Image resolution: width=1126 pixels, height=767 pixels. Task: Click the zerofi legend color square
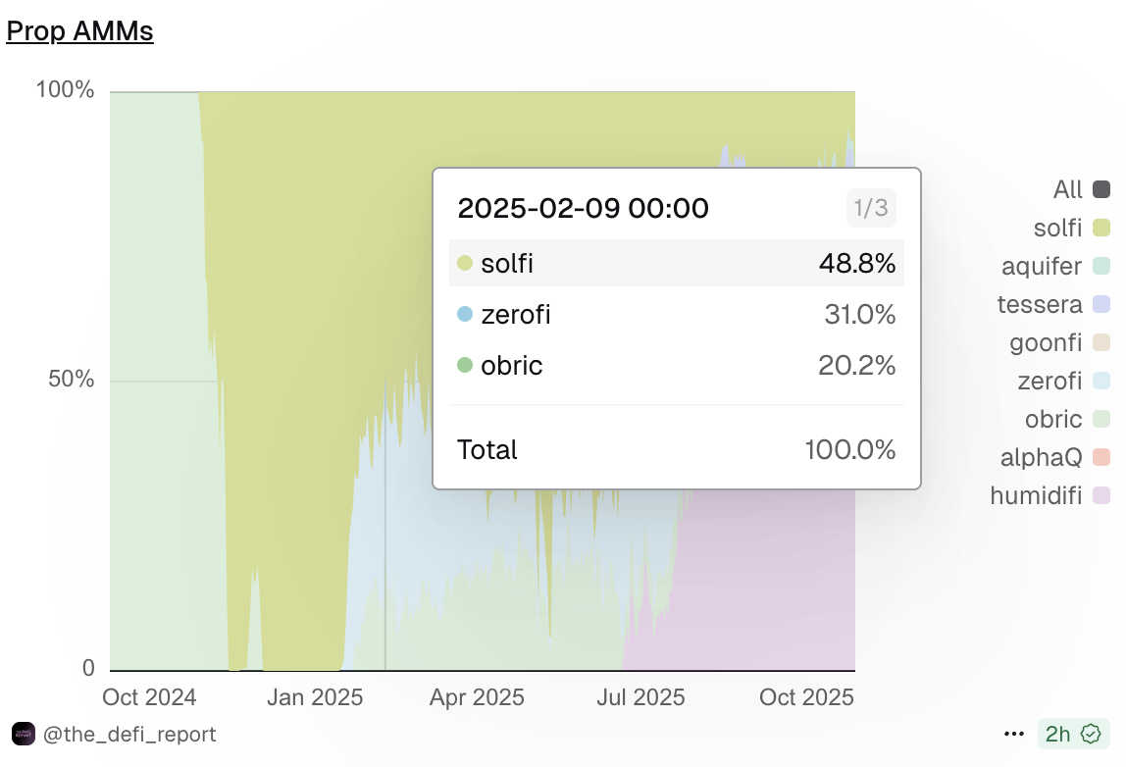[x=1101, y=381]
